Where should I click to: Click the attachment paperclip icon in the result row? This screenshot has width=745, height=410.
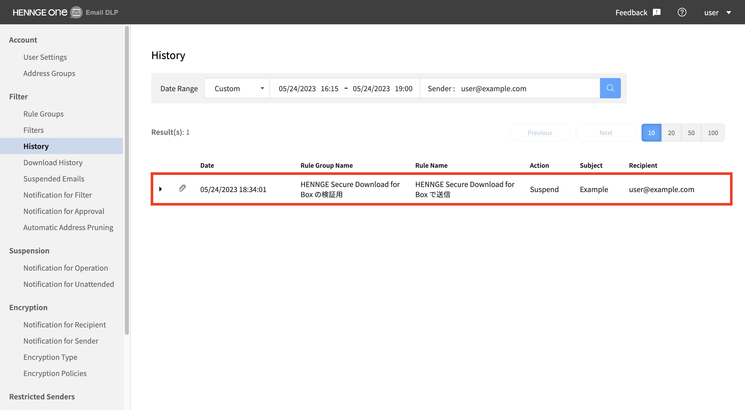pyautogui.click(x=182, y=189)
